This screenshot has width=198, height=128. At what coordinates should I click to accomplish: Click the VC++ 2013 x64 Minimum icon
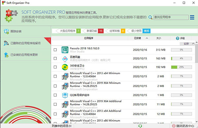65,76
